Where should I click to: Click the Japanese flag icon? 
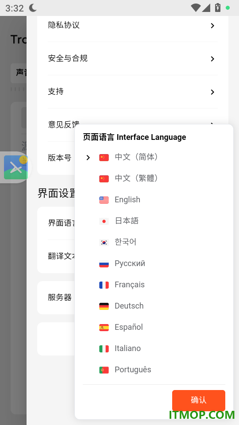104,221
